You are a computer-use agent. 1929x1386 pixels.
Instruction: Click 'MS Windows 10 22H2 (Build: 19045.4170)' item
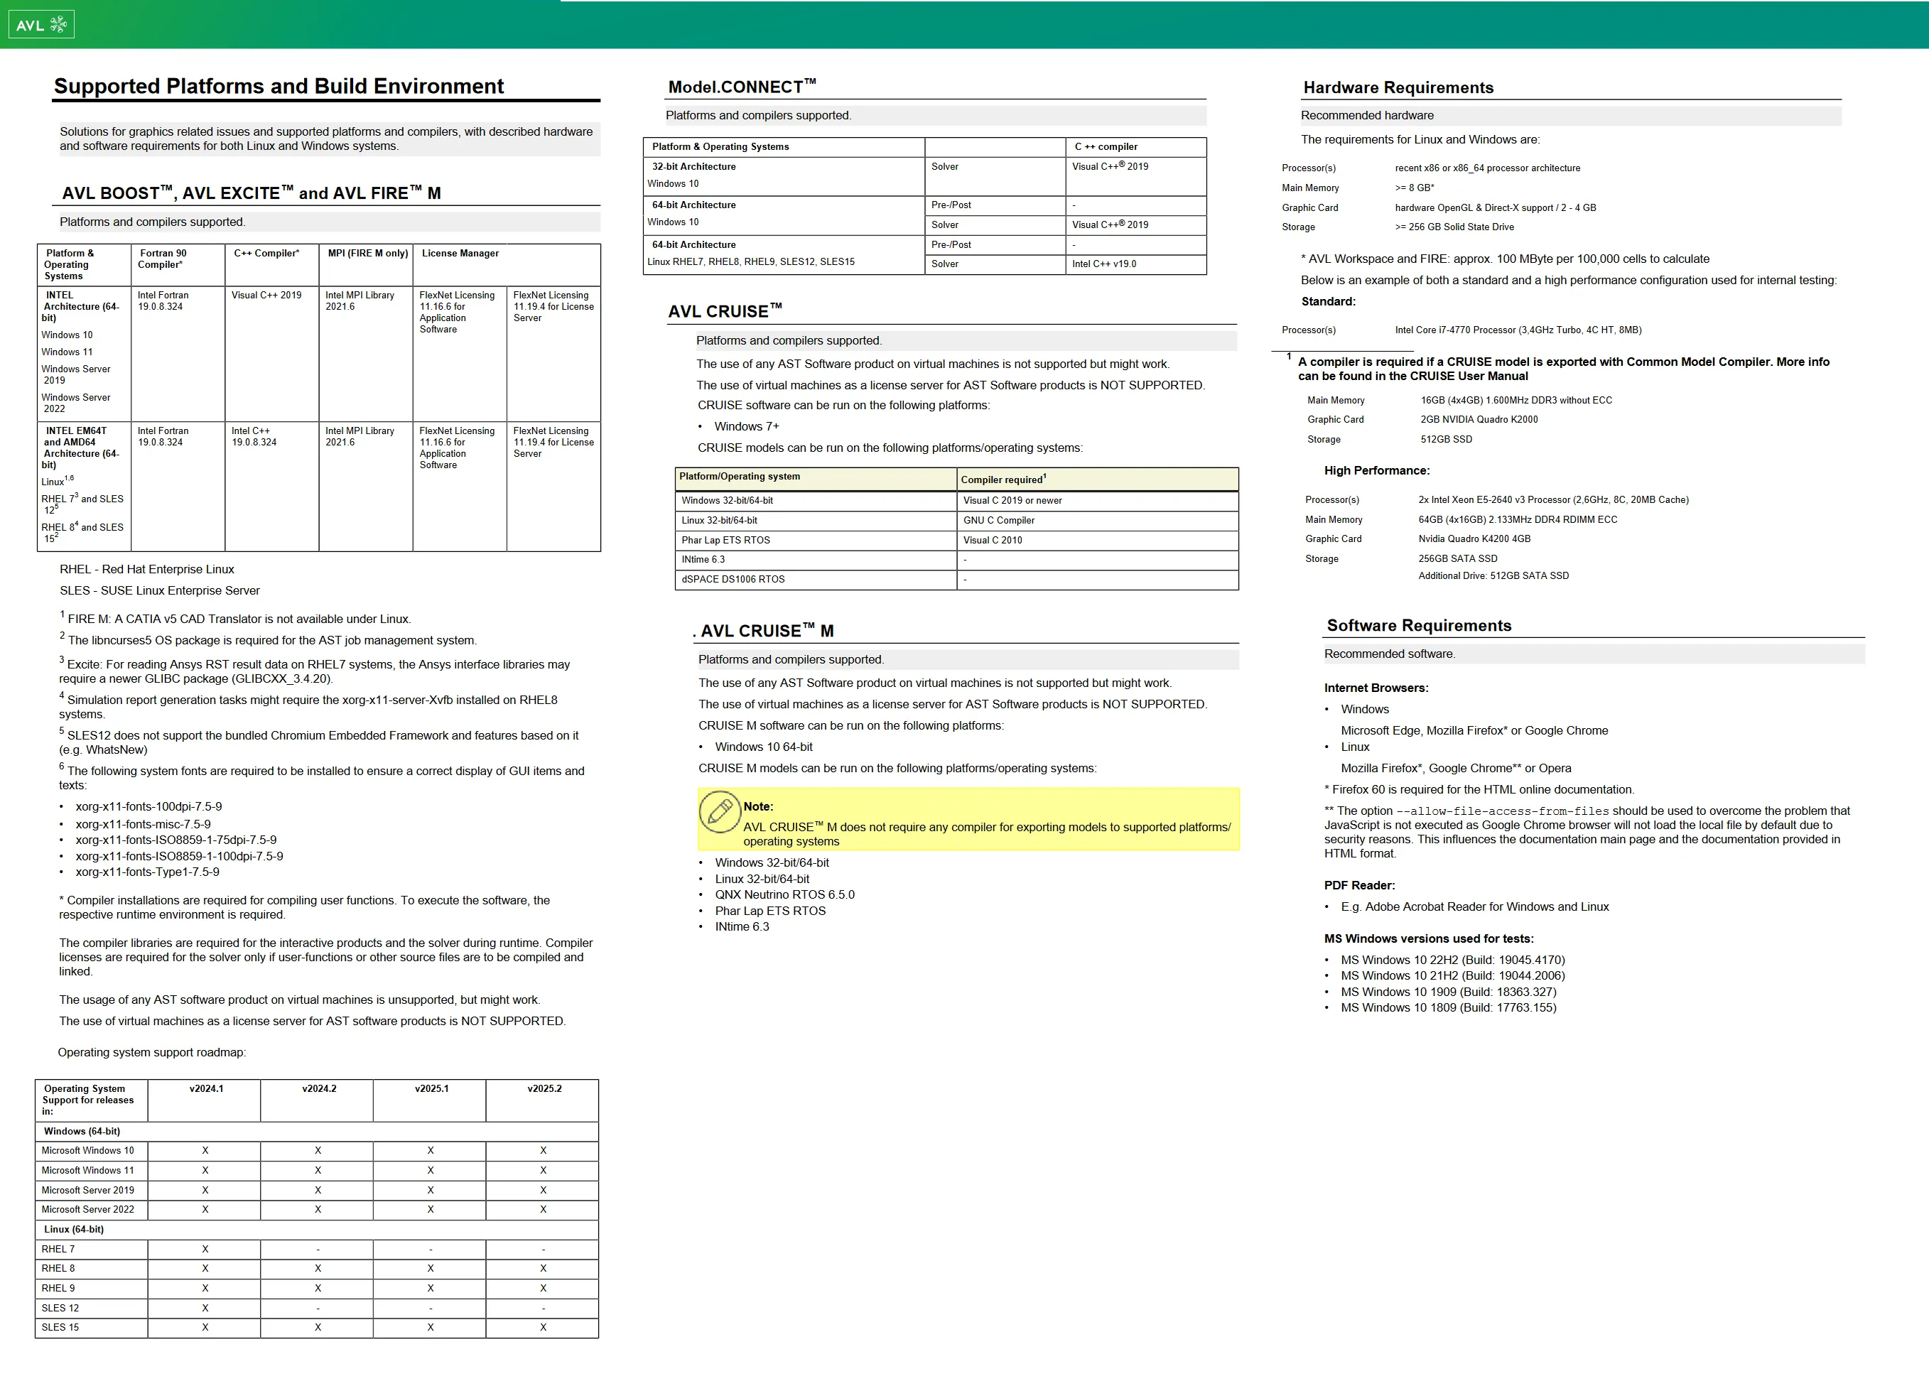point(1452,960)
